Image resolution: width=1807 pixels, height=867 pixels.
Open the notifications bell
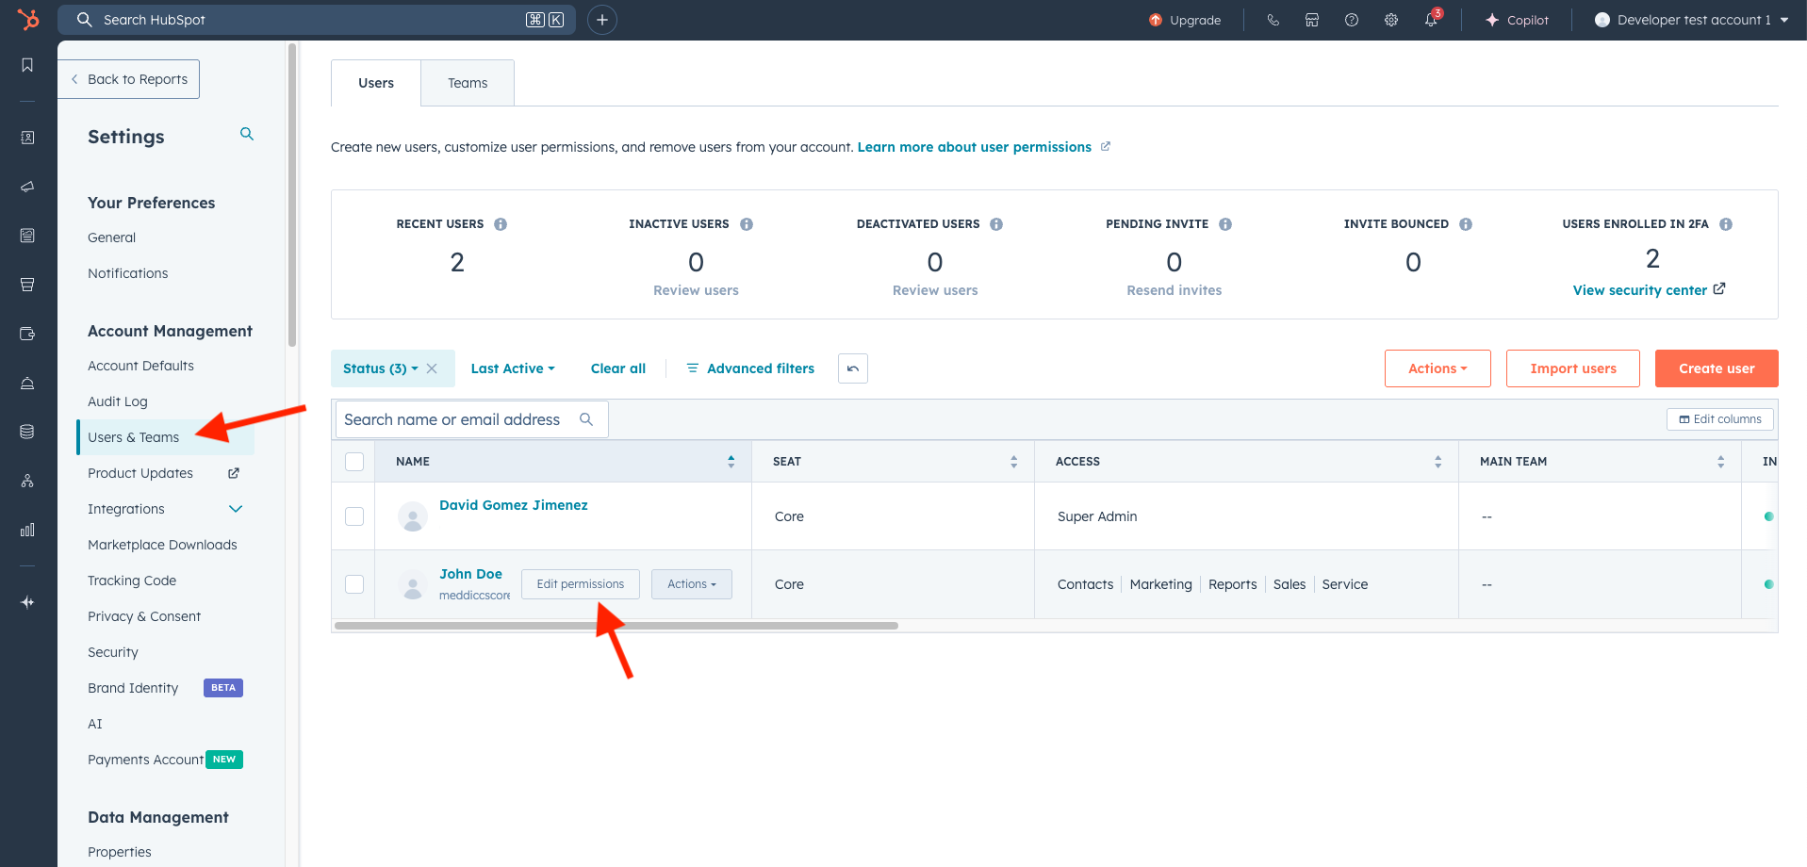[1430, 20]
